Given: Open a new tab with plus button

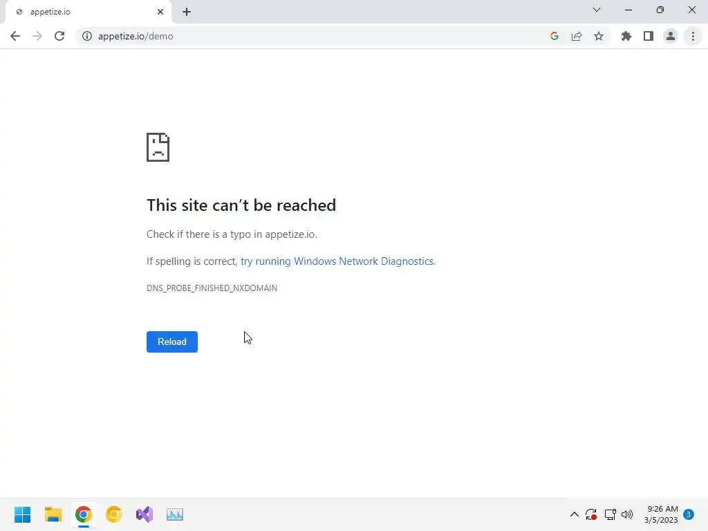Looking at the screenshot, I should (x=187, y=12).
